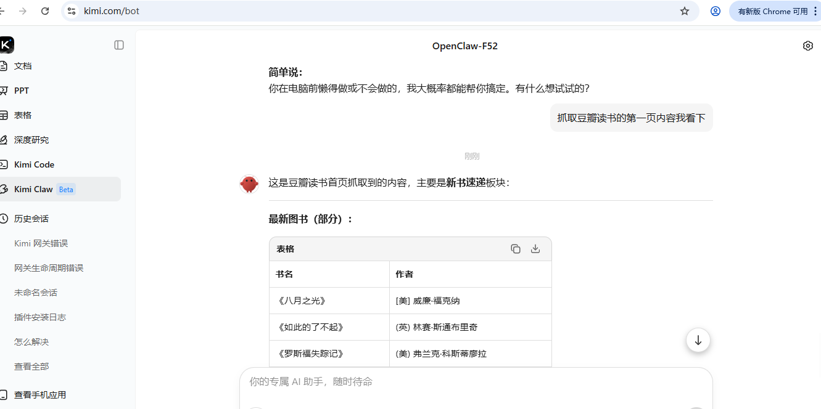Reload the page in Chrome
Viewport: 821px width, 409px height.
pyautogui.click(x=45, y=11)
